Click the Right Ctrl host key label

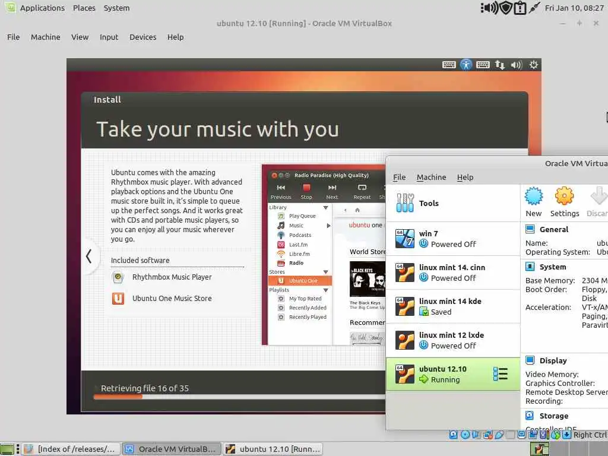coord(590,435)
